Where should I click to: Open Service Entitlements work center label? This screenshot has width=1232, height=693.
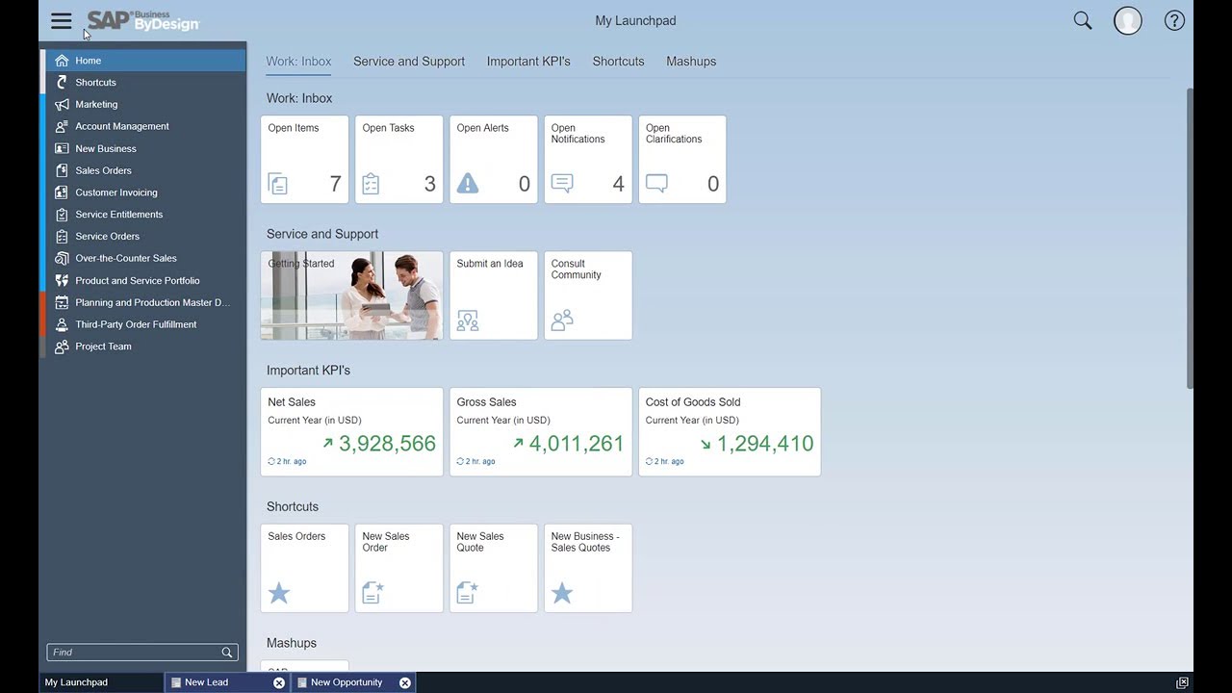point(119,215)
